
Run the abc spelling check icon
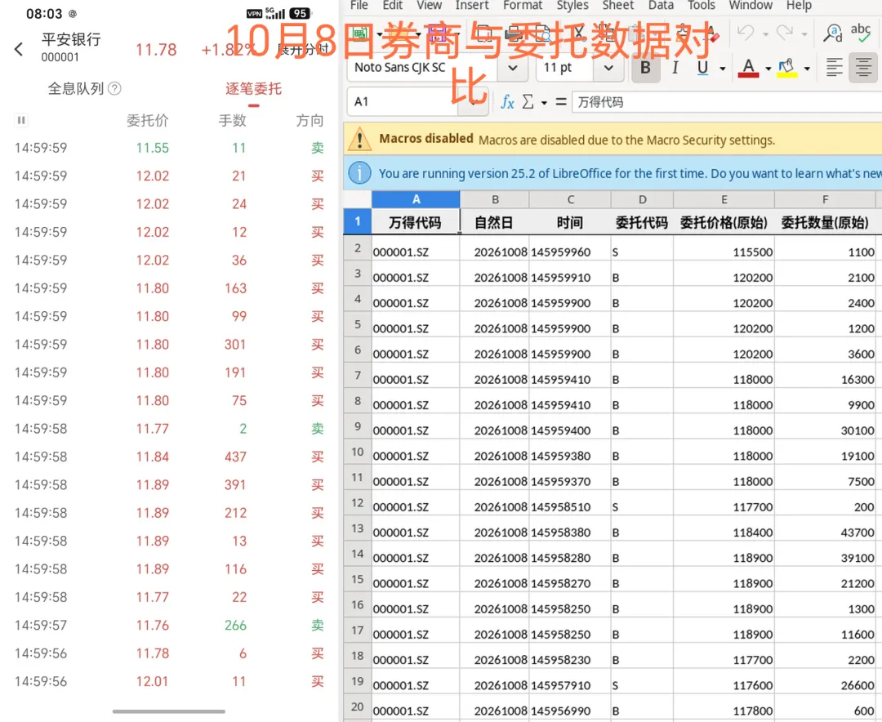[861, 33]
